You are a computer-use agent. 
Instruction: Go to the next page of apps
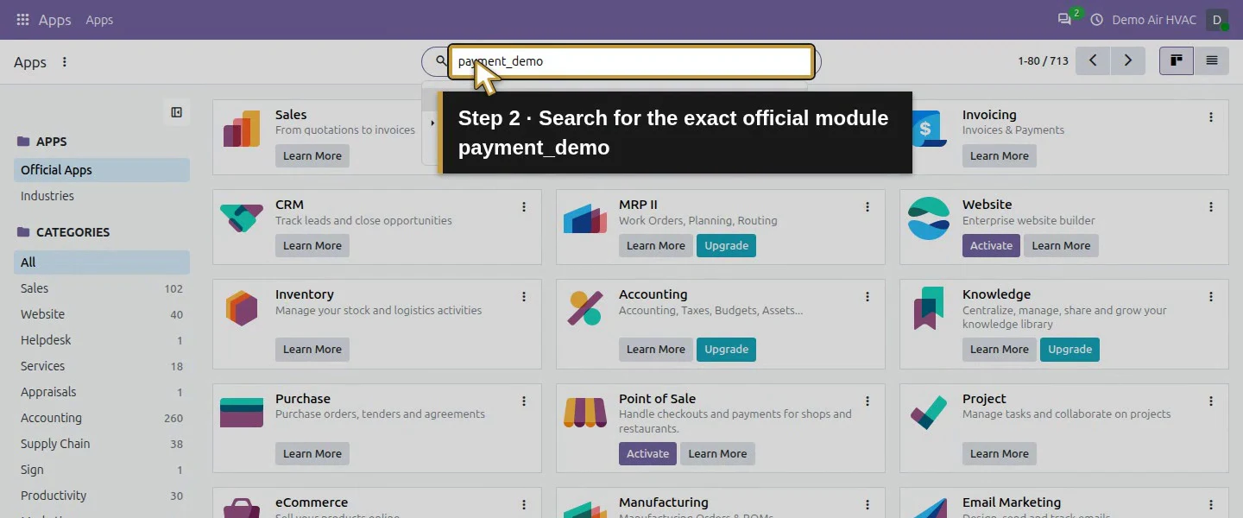pos(1127,60)
